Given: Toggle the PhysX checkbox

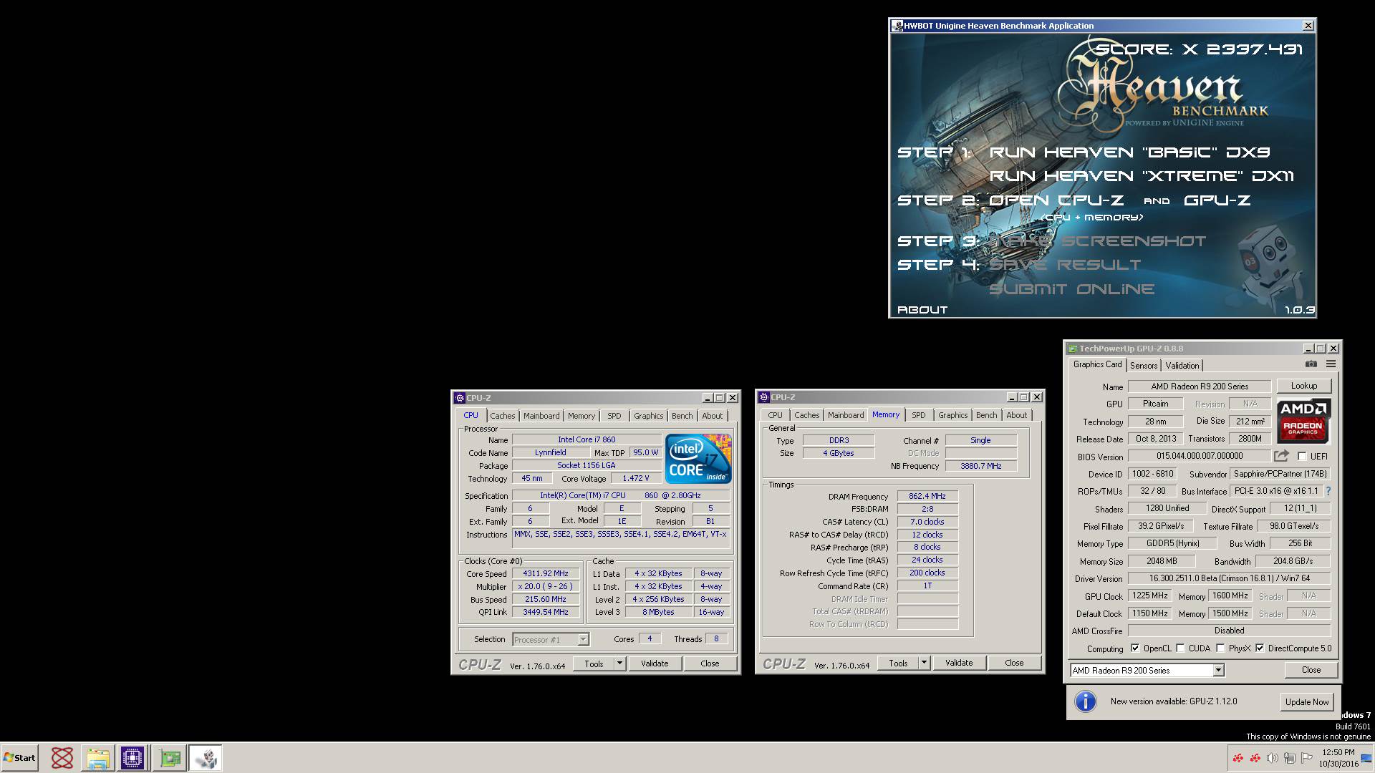Looking at the screenshot, I should (x=1220, y=648).
